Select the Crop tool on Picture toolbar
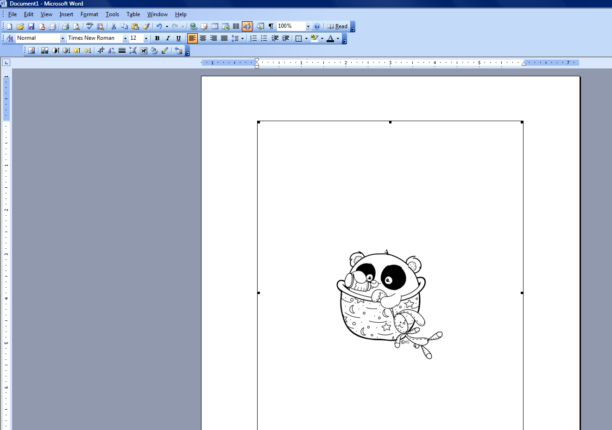 (x=100, y=50)
